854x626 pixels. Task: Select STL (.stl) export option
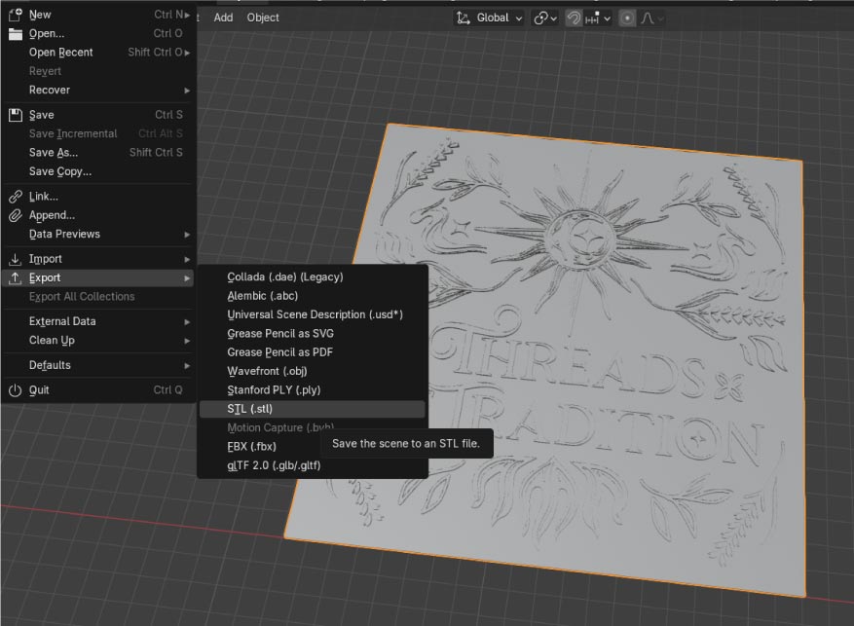point(312,409)
